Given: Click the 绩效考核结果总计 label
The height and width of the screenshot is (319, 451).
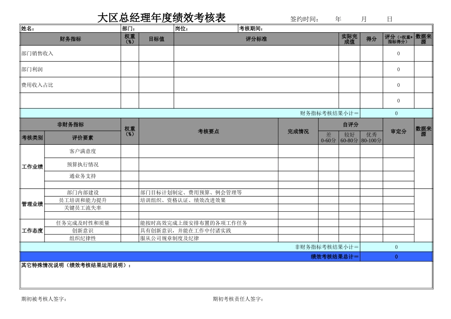Looking at the screenshot, I should pos(335,257).
